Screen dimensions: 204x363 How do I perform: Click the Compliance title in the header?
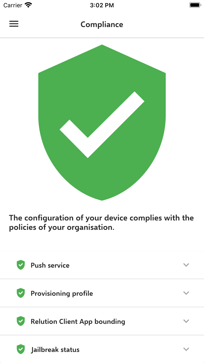tap(102, 25)
